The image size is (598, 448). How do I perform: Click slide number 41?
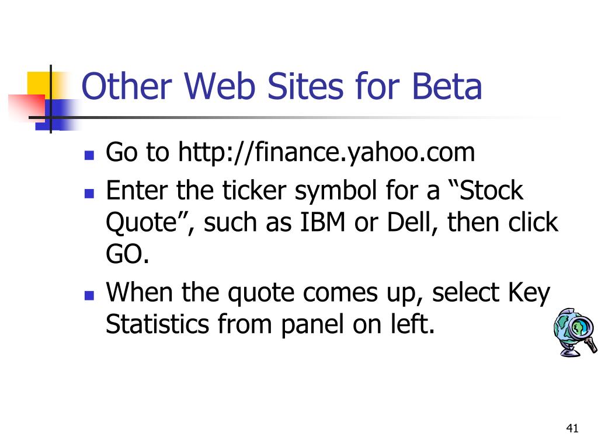coord(572,428)
